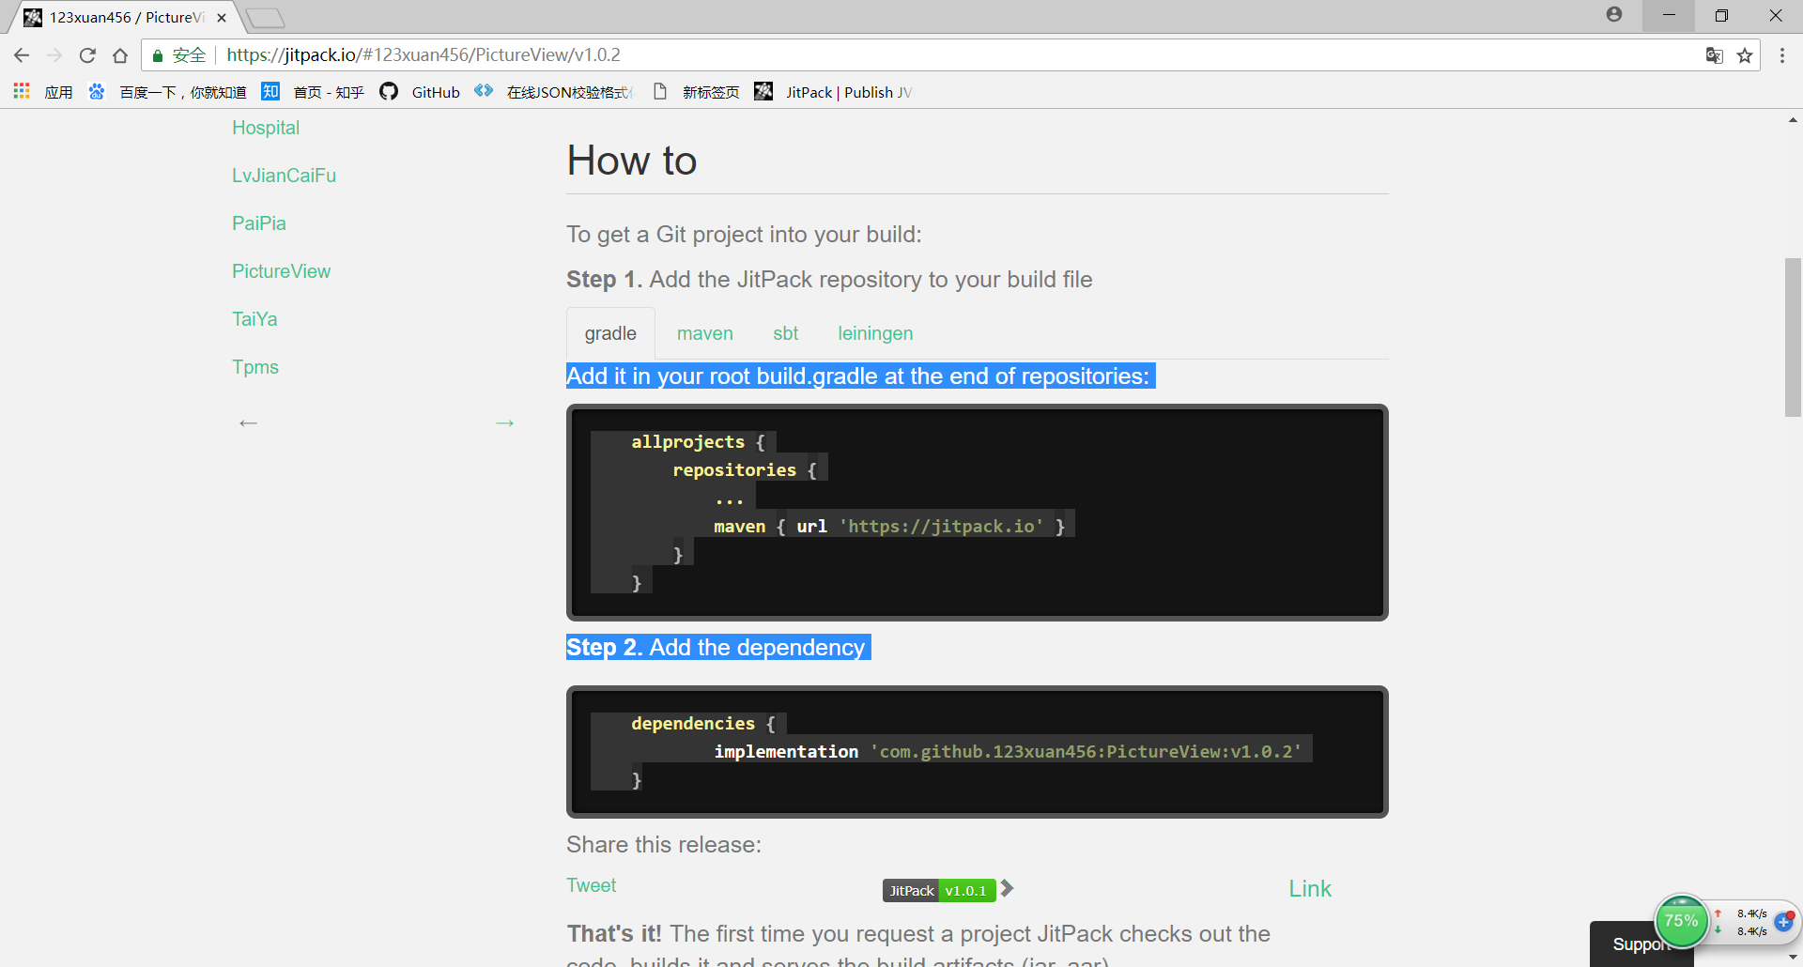Click the right arrow under repository list
Viewport: 1803px width, 967px height.
coord(505,423)
